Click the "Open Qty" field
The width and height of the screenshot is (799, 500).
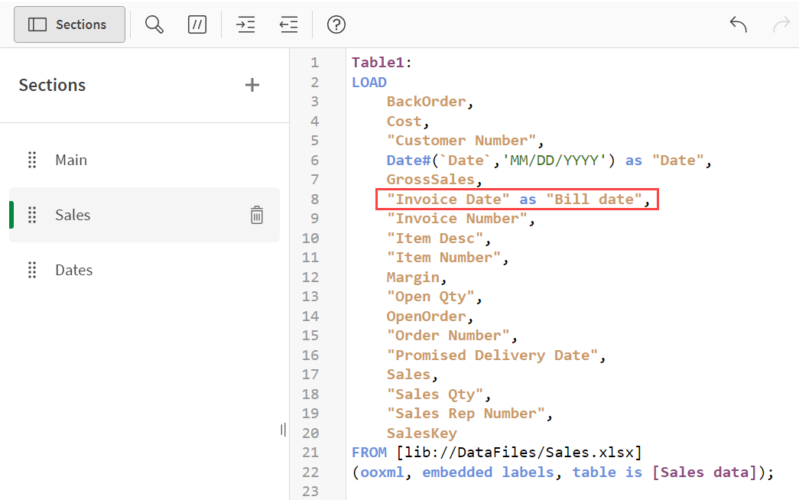pyautogui.click(x=430, y=297)
